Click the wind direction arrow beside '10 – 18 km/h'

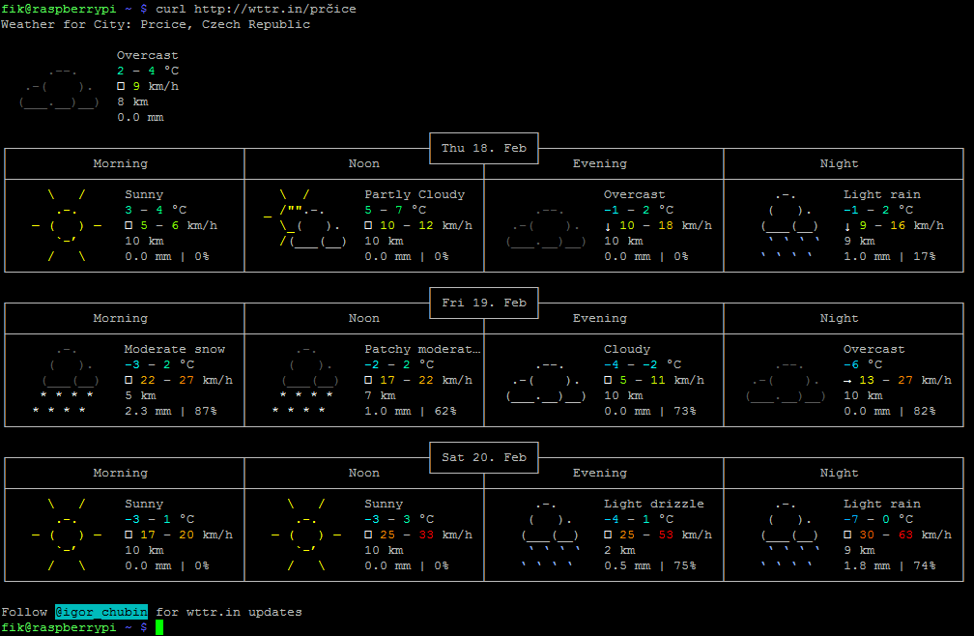(x=608, y=226)
